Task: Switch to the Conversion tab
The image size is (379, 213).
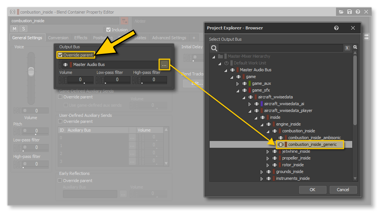Action: pos(58,38)
